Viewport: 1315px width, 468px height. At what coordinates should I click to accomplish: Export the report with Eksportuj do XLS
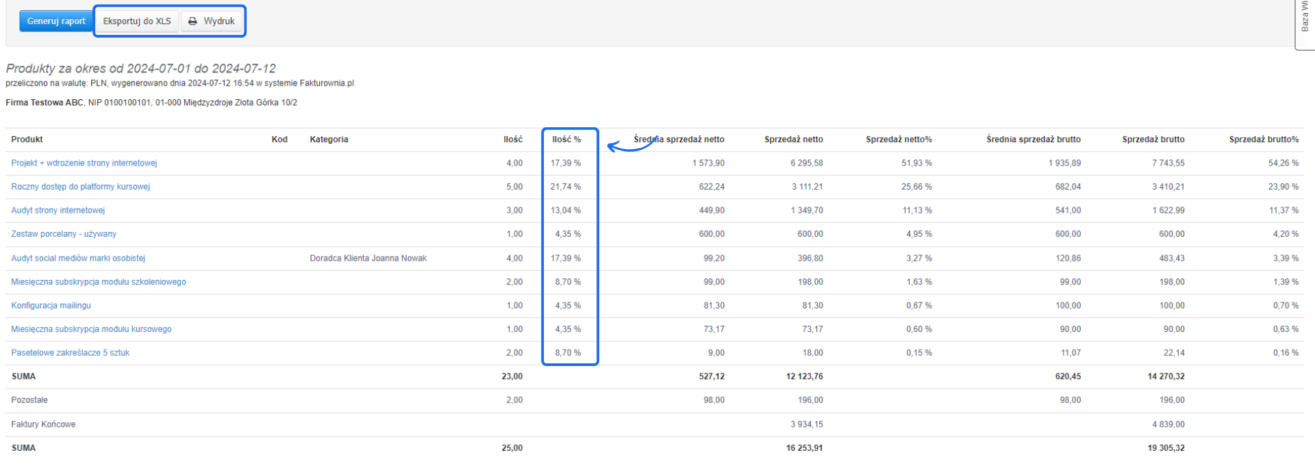tap(137, 21)
